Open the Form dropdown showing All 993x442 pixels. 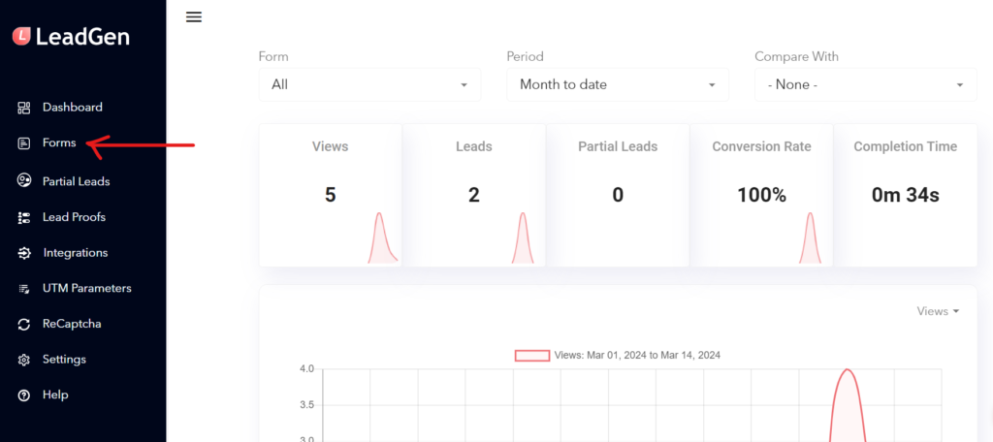coord(369,84)
